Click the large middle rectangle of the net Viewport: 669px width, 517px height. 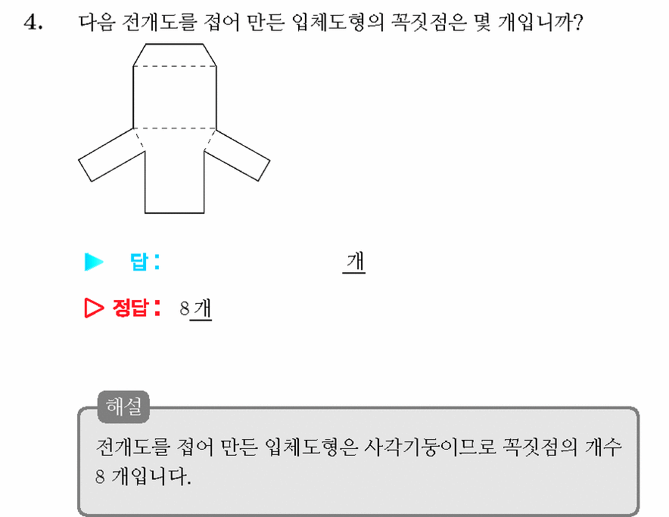pos(175,98)
